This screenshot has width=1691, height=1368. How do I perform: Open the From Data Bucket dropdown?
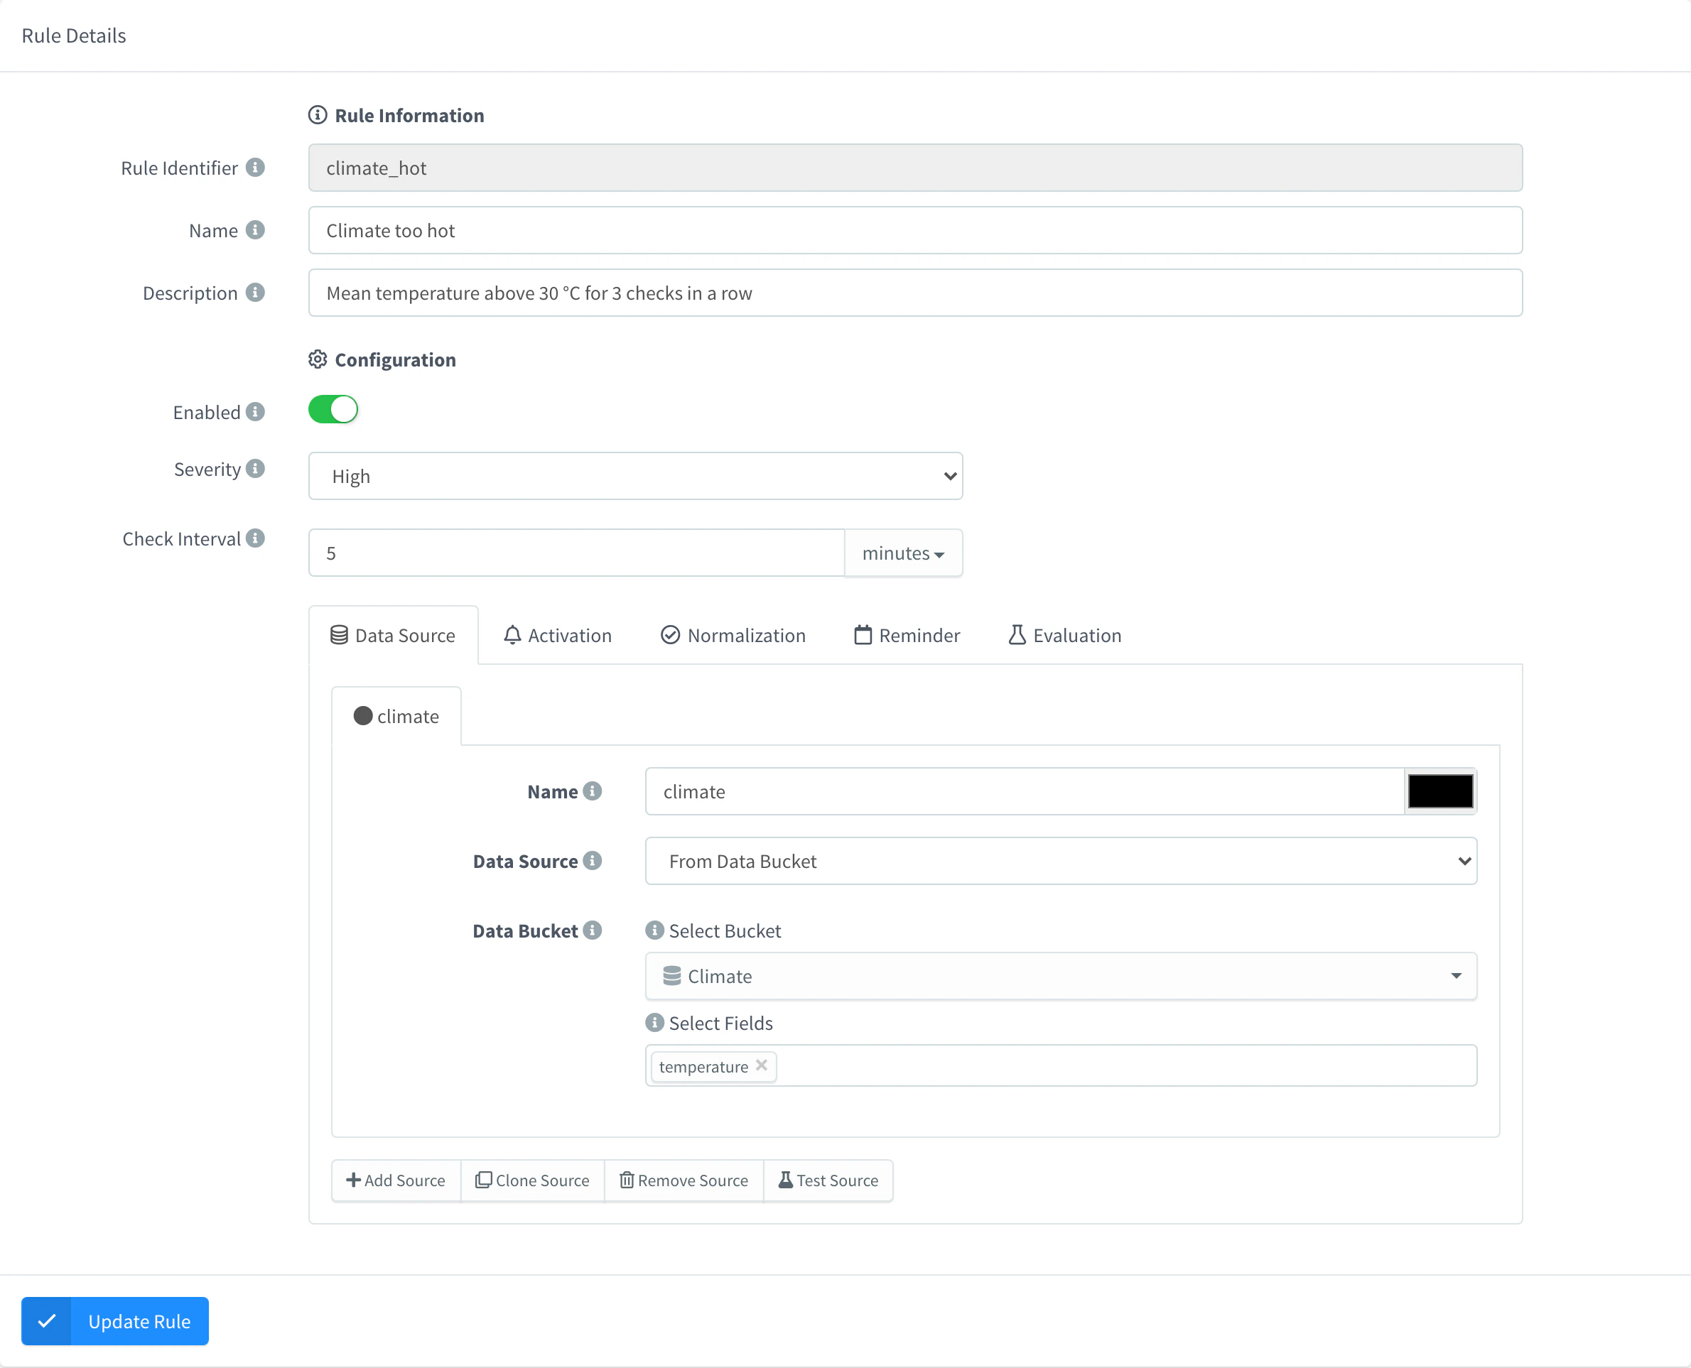[1060, 861]
